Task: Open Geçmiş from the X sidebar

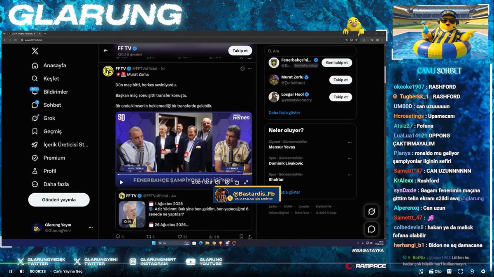Action: point(47,131)
